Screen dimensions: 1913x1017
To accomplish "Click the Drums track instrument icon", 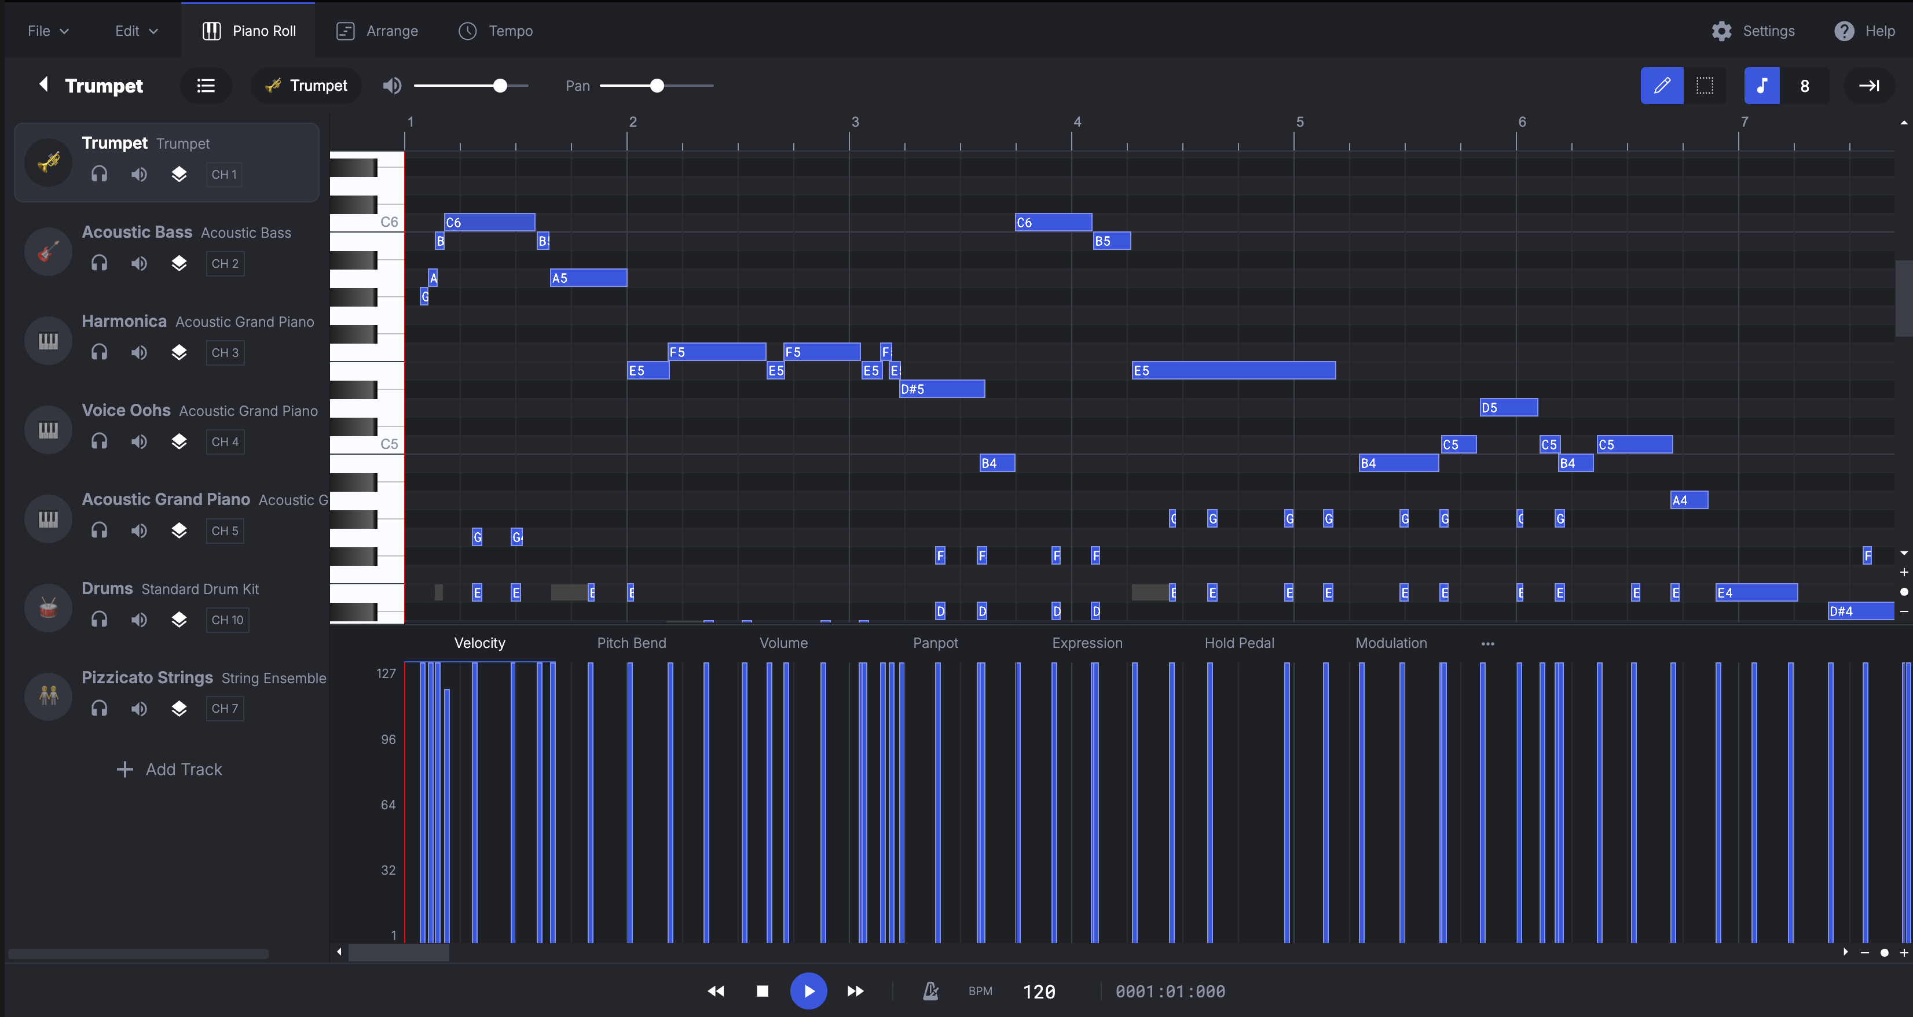I will (48, 607).
